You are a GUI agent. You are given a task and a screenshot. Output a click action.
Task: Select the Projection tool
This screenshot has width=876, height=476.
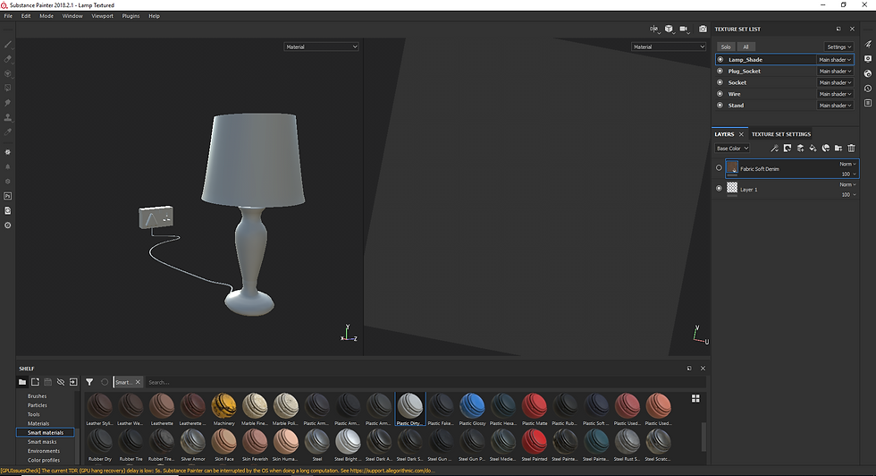coord(8,73)
